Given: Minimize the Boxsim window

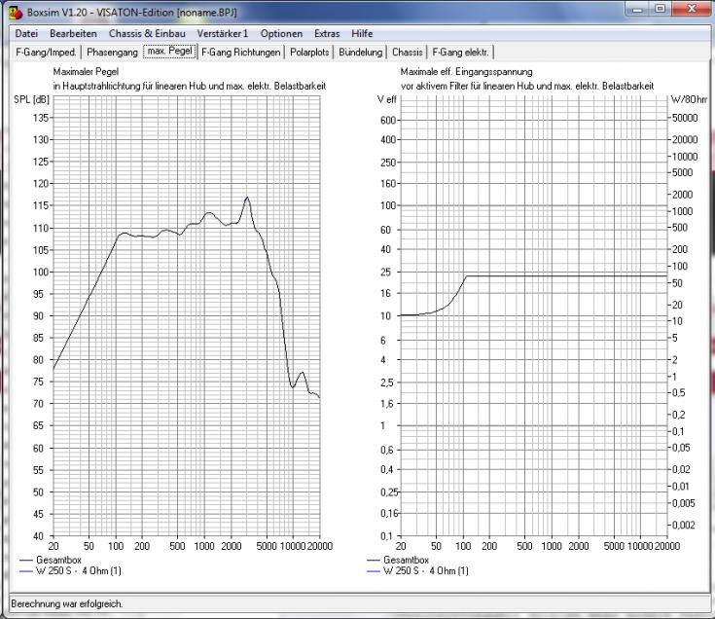Looking at the screenshot, I should tap(637, 9).
